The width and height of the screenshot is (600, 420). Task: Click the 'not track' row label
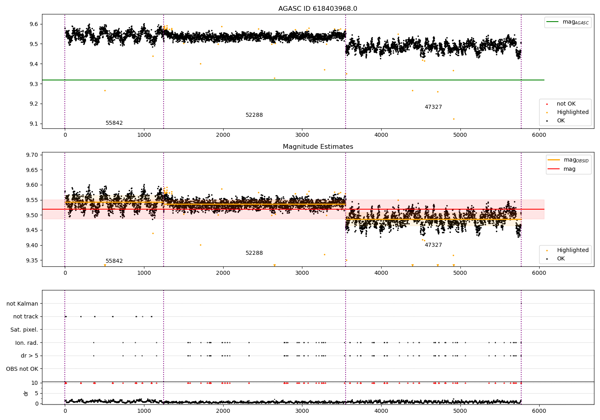26,317
